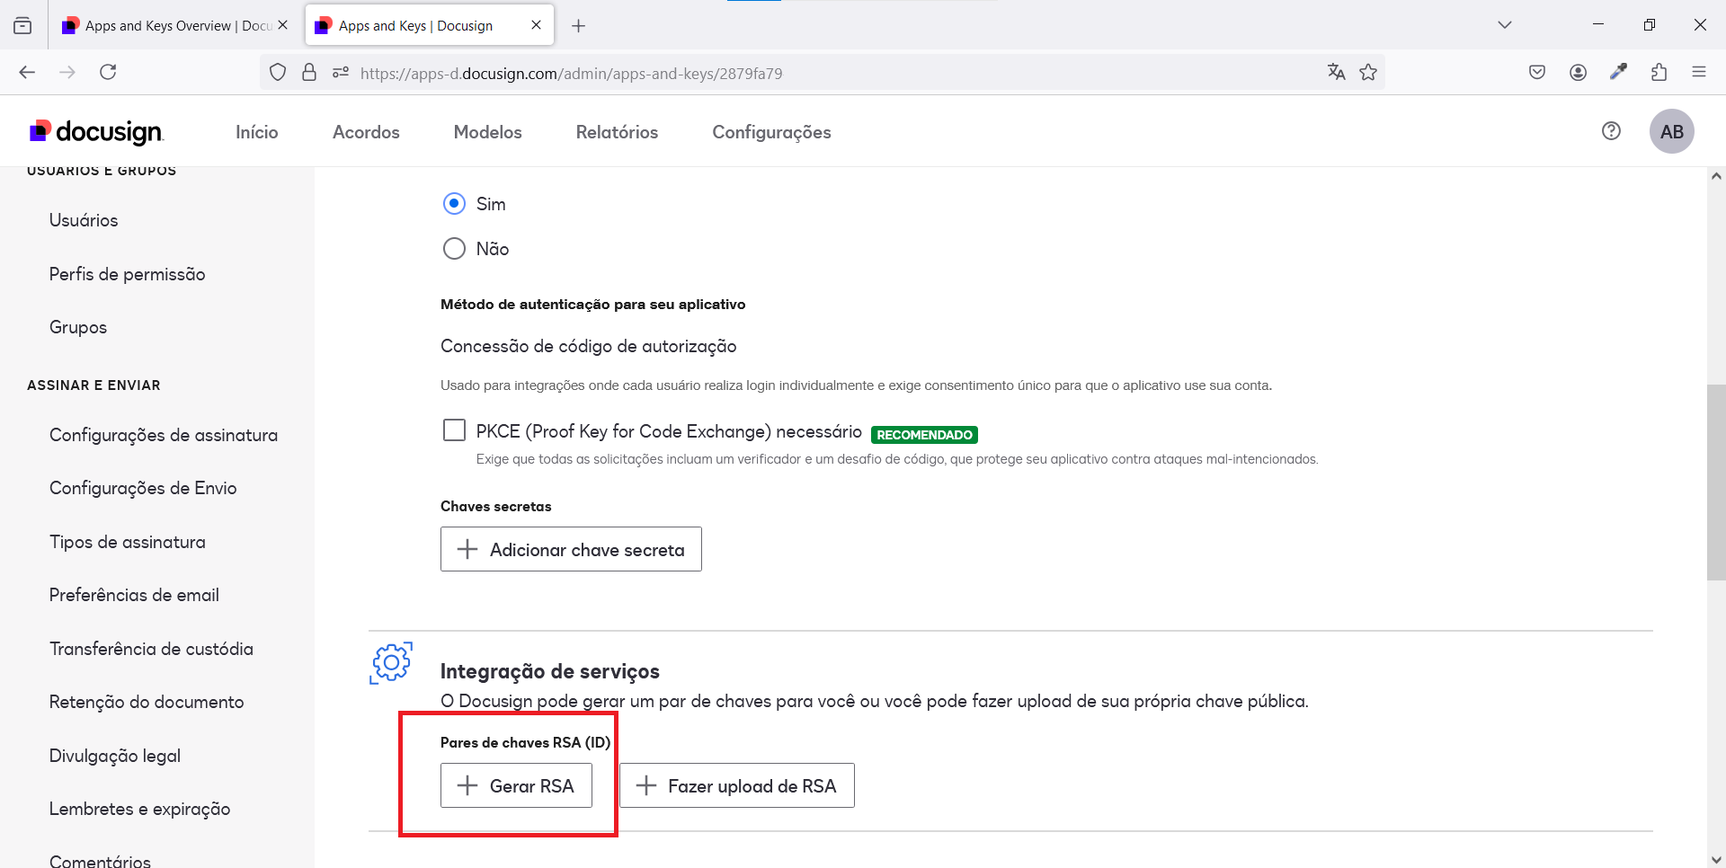
Task: Expand the list all tabs dropdown arrow
Action: 1504,25
